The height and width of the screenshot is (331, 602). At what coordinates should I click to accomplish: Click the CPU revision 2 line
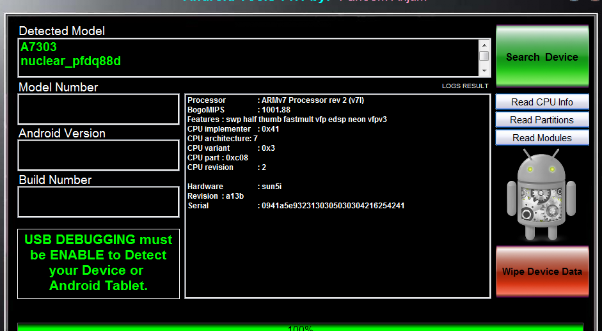pyautogui.click(x=226, y=167)
